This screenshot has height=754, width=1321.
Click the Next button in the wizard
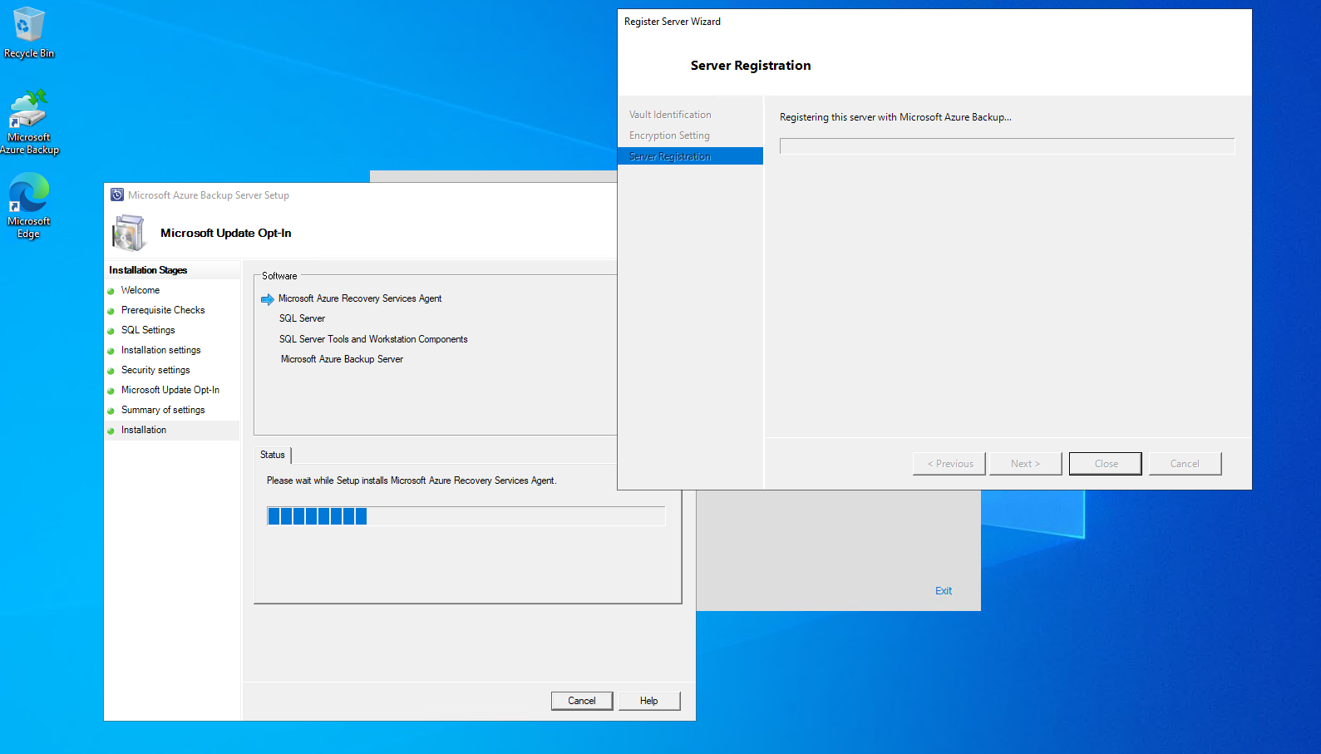coord(1025,464)
